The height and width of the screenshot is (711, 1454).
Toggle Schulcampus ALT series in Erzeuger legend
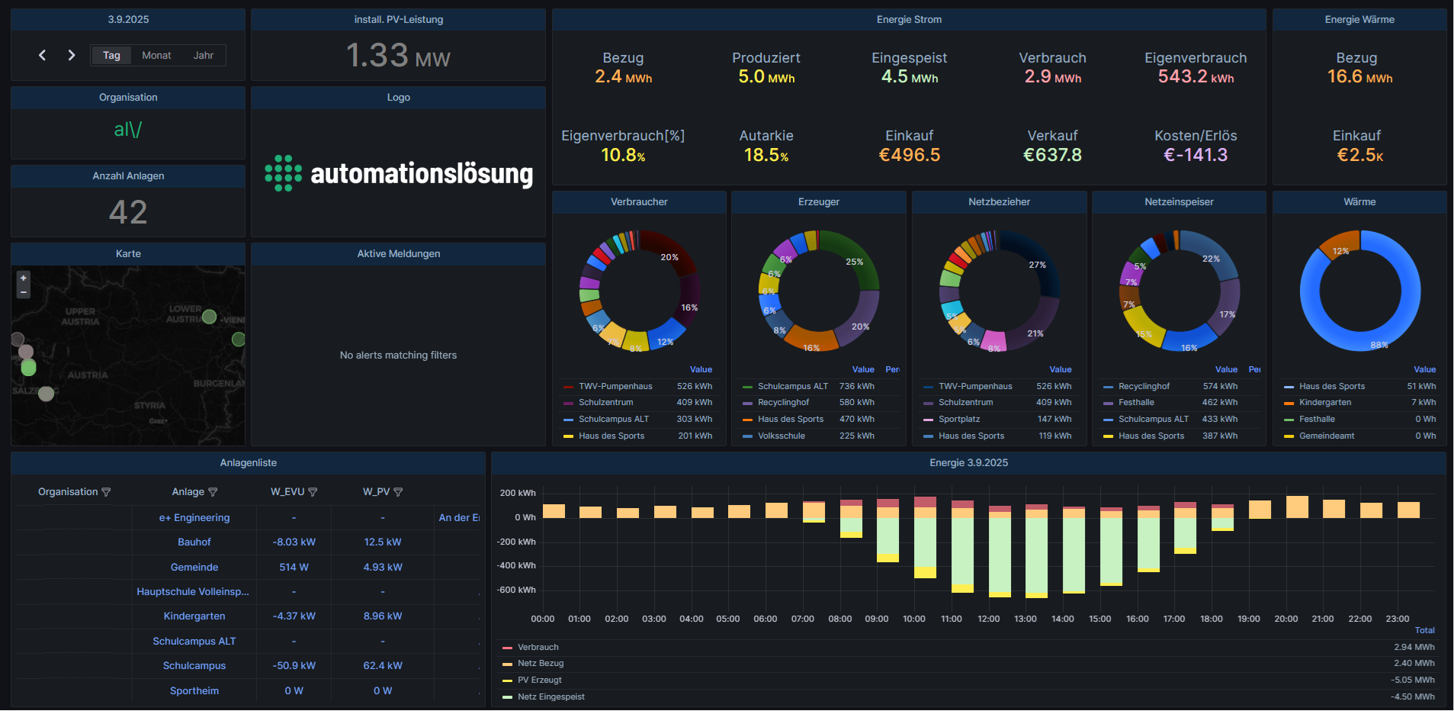pos(793,386)
